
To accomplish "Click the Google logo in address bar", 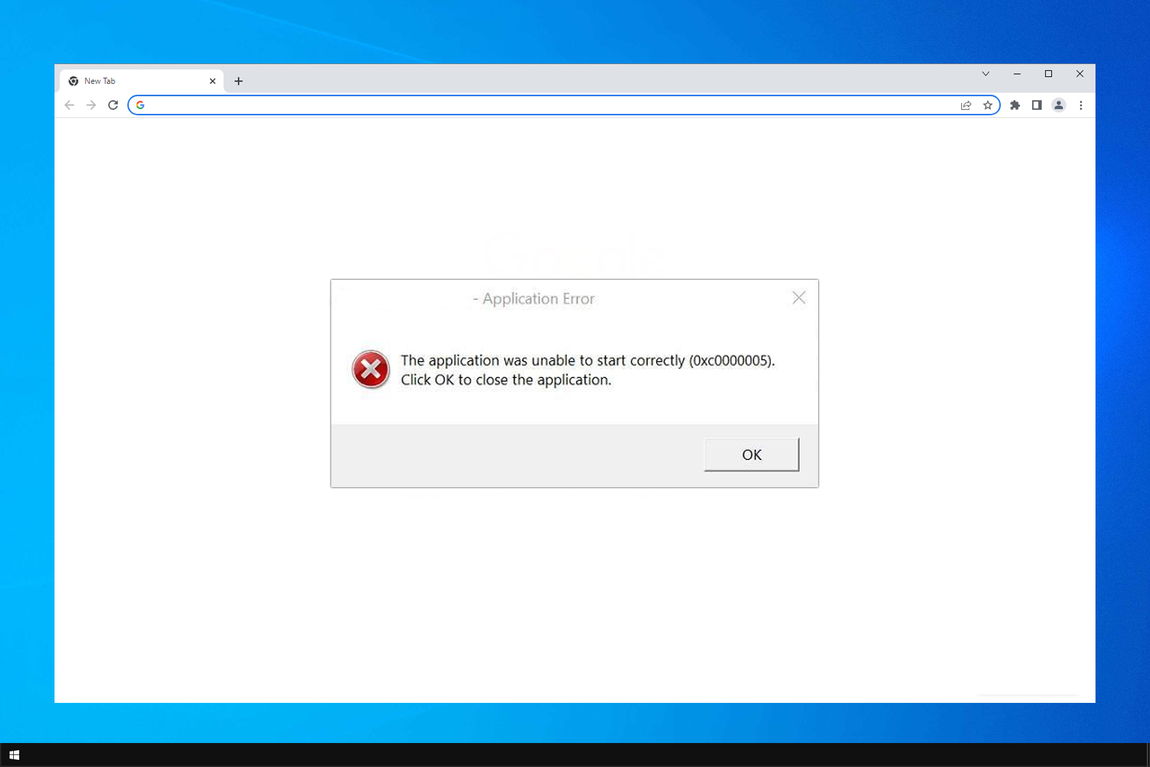I will [x=140, y=105].
